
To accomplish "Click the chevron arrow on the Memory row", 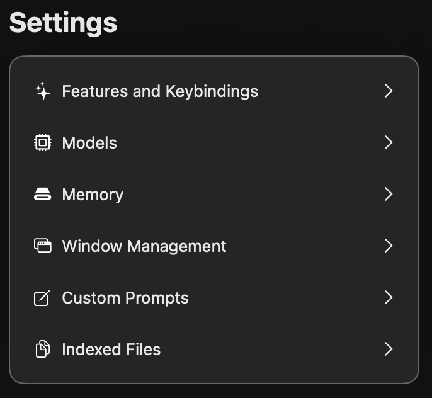I will point(388,194).
